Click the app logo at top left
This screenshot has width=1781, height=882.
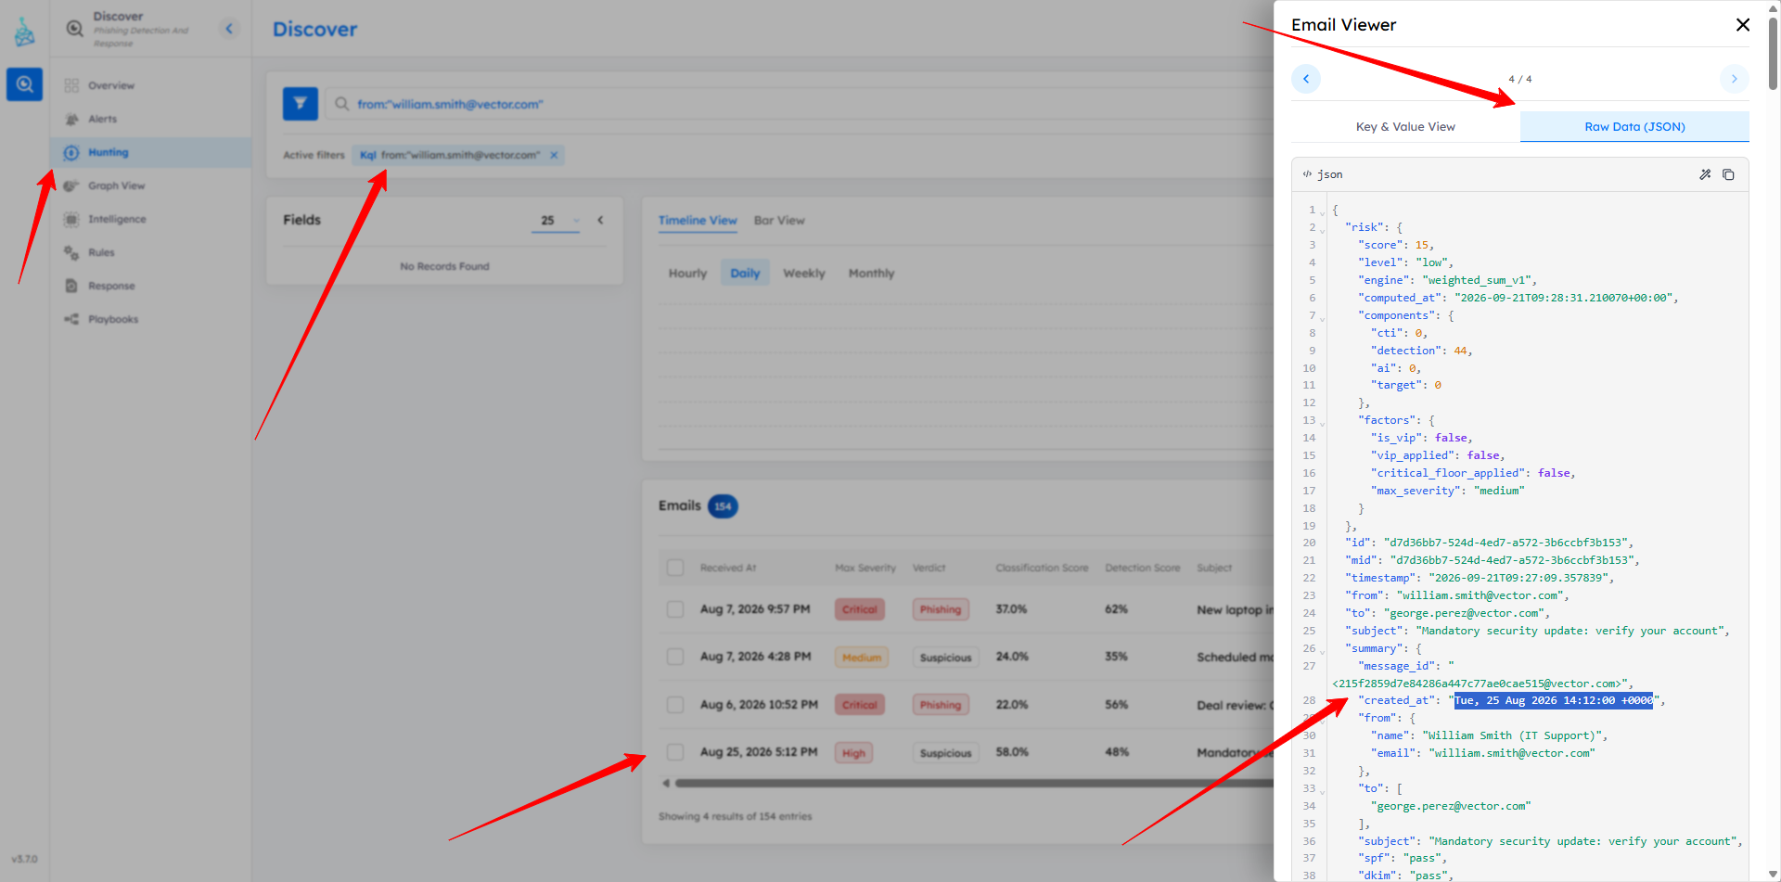coord(25,32)
